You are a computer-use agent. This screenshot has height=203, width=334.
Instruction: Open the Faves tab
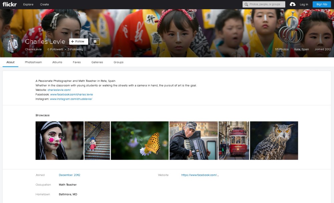(76, 62)
